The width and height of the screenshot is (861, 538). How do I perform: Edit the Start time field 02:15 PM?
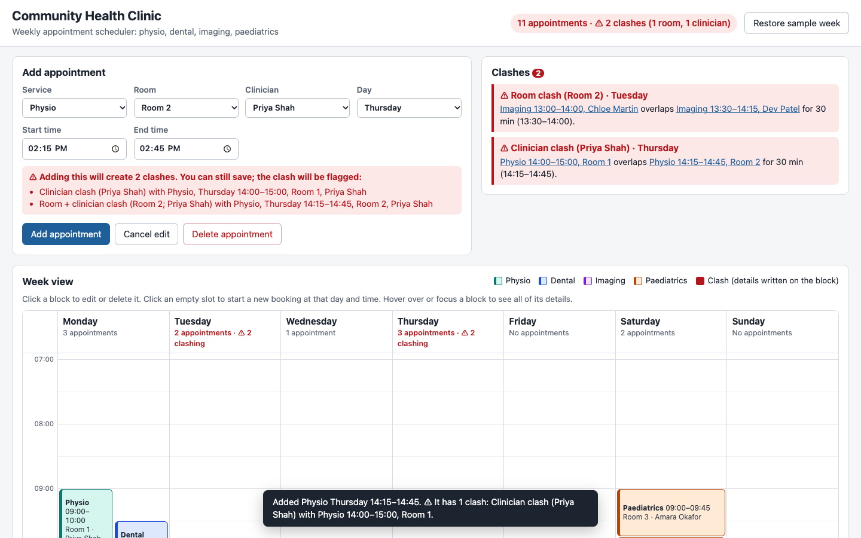tap(74, 149)
